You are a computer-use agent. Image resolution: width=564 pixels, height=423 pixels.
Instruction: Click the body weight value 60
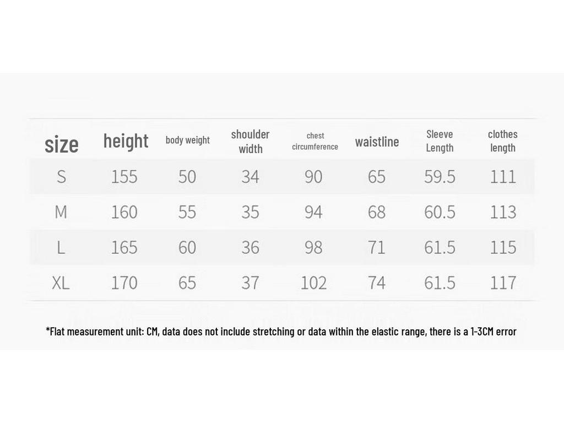tap(187, 247)
